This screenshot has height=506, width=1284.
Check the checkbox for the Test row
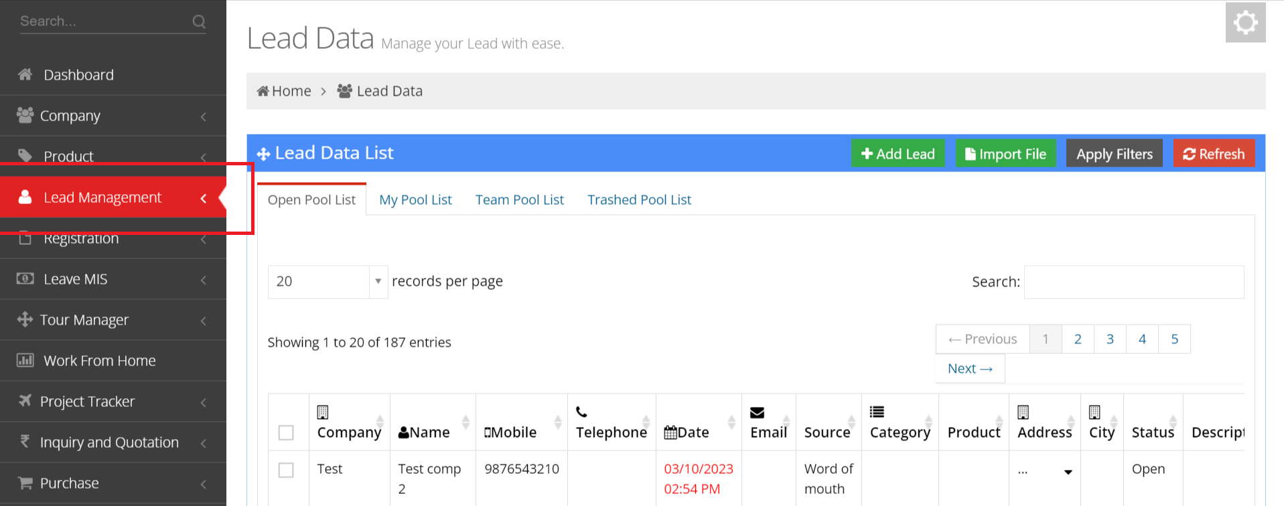(x=286, y=470)
